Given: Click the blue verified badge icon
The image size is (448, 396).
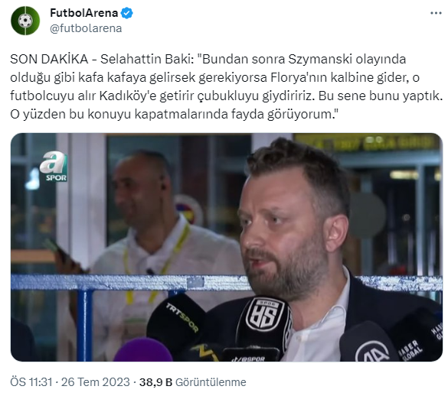Looking at the screenshot, I should click(x=127, y=13).
